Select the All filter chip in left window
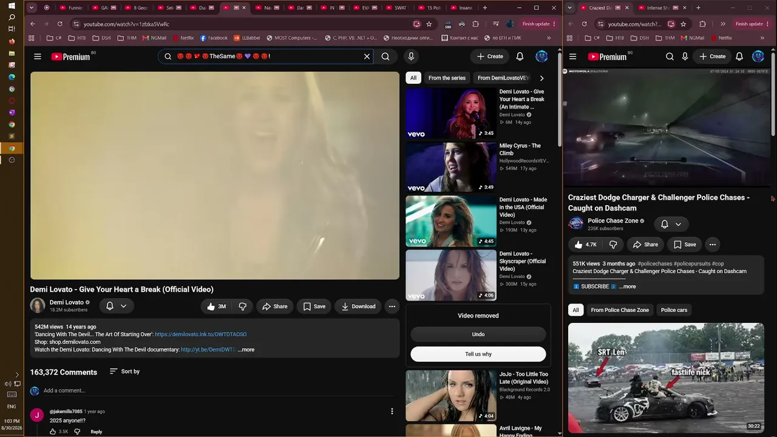Image resolution: width=777 pixels, height=437 pixels. (413, 78)
